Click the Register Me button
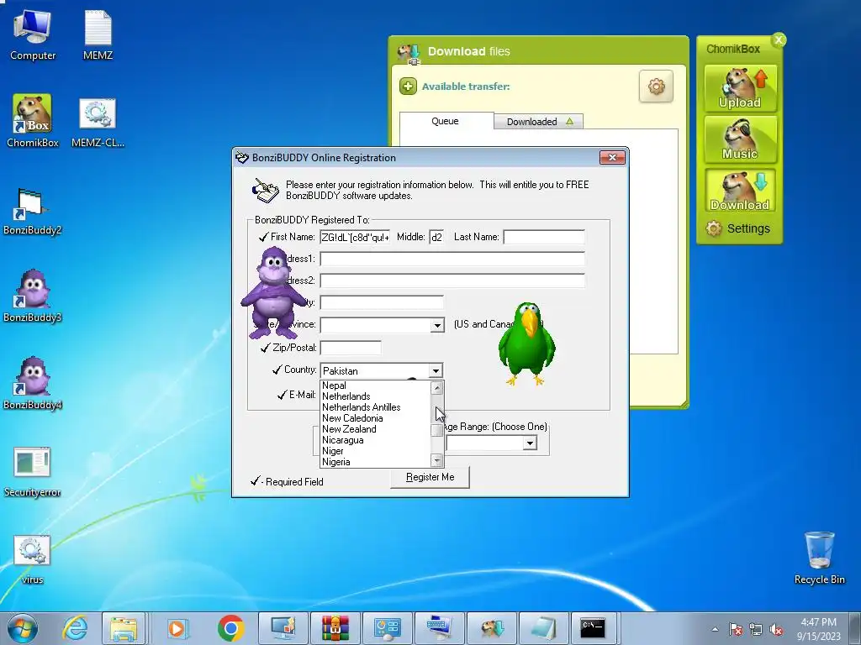 [430, 477]
